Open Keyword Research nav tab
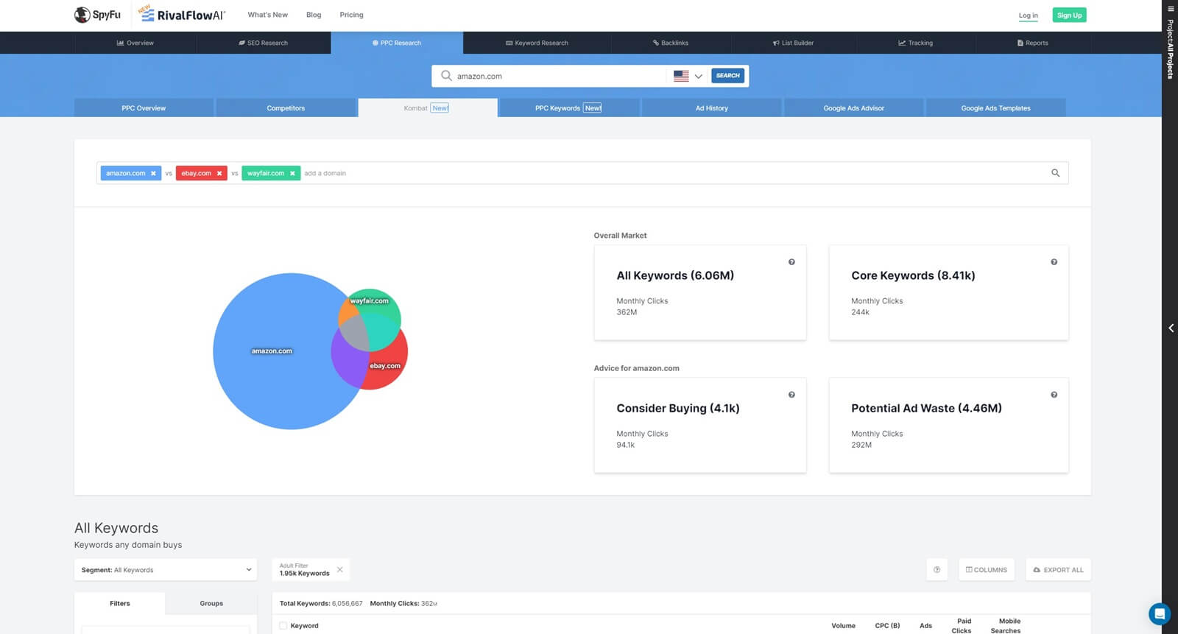The height and width of the screenshot is (634, 1178). coord(536,43)
